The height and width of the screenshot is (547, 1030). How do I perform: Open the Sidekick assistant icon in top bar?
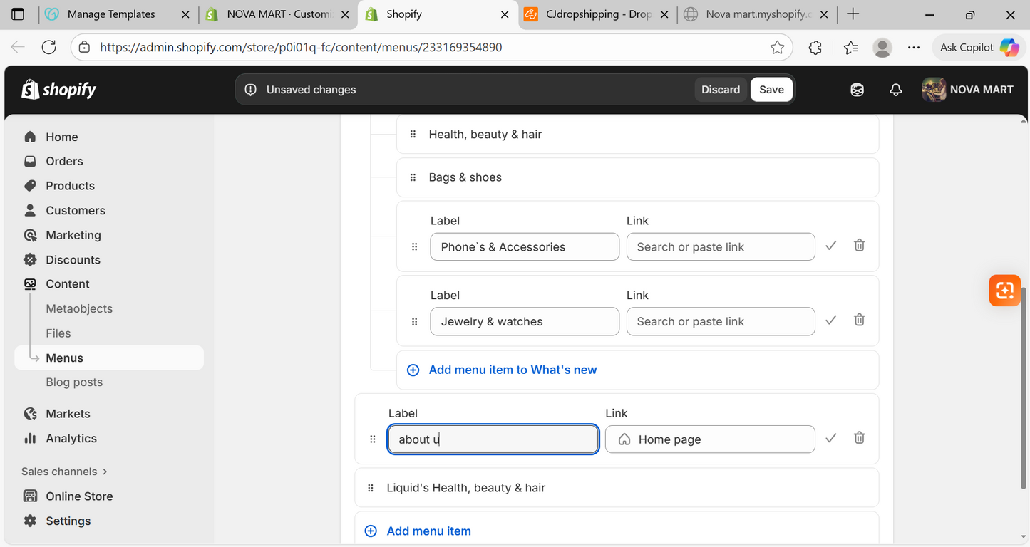point(857,90)
